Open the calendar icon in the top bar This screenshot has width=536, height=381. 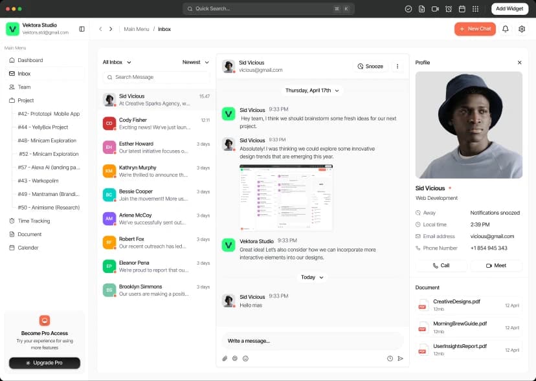coord(462,8)
